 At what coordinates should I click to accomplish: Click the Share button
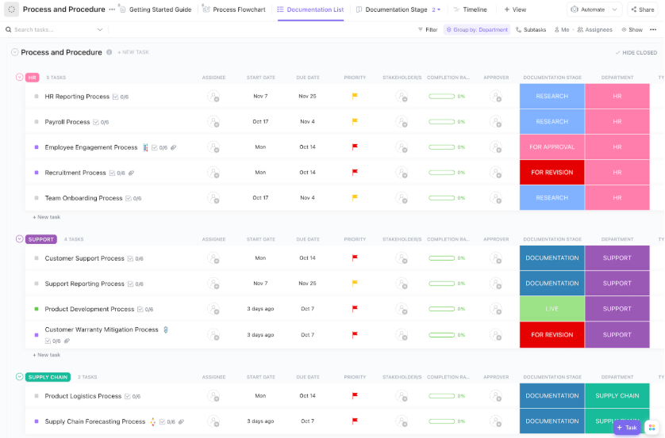point(642,10)
